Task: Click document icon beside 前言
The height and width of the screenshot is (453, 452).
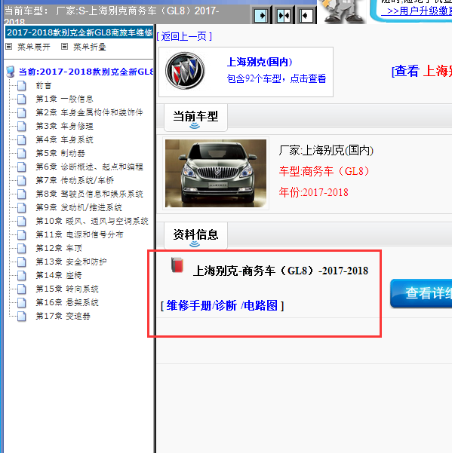Action: 22,86
